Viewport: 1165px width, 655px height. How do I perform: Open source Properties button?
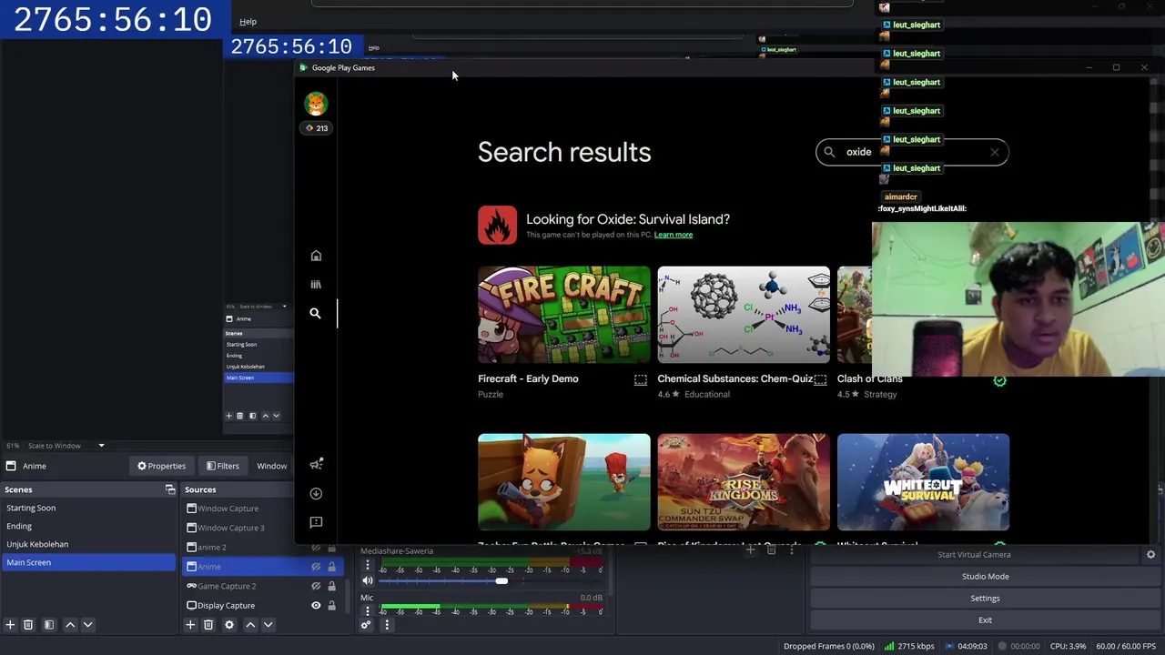click(161, 466)
